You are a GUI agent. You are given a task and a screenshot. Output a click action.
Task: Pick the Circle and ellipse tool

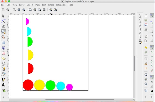click(x=4, y=53)
